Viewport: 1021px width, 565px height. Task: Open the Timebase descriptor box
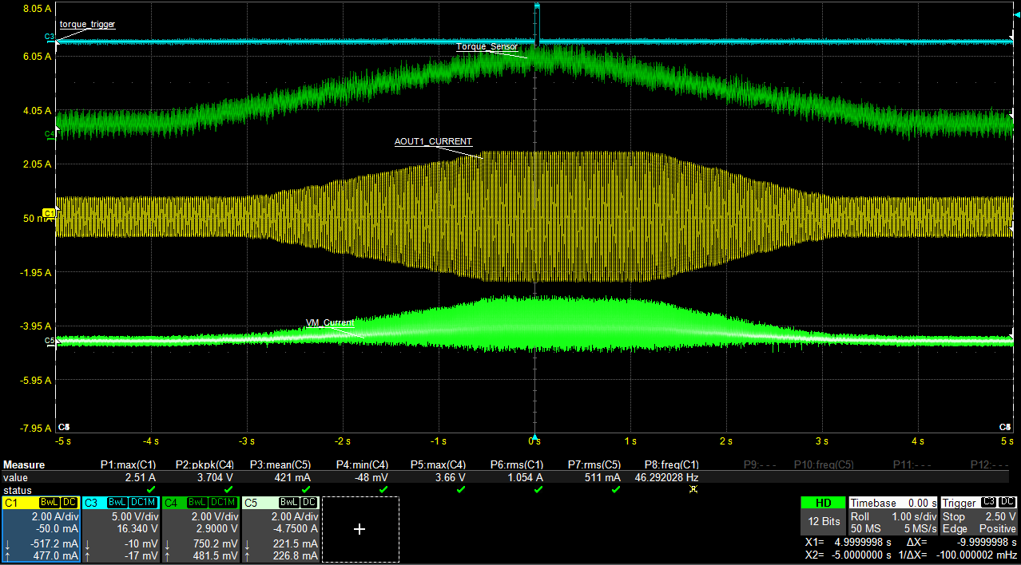[x=892, y=516]
